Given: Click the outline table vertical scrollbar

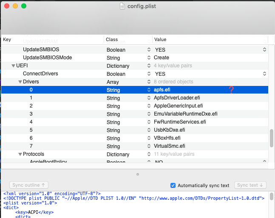Looking at the screenshot, I should click(x=272, y=138).
